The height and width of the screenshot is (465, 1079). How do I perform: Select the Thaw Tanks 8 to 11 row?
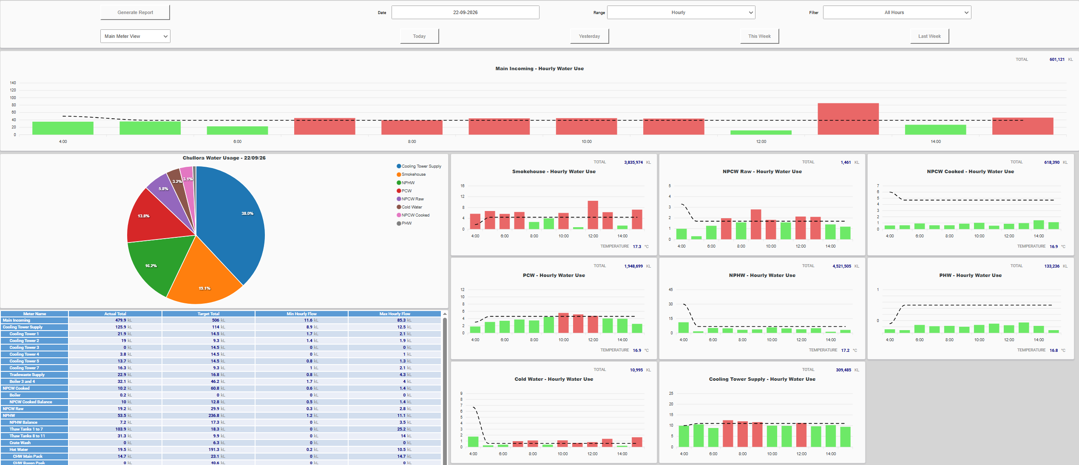pyautogui.click(x=221, y=436)
